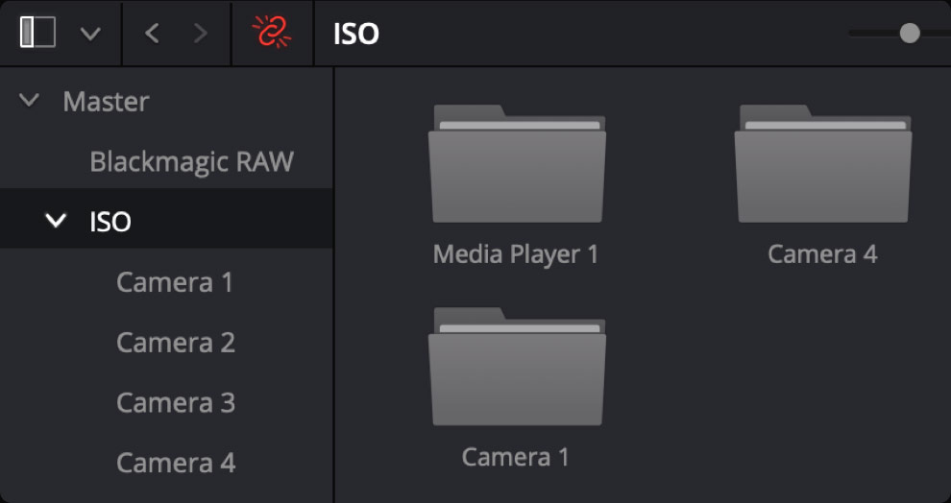Viewport: 951px width, 503px height.
Task: Open the Blackmagic RAW bin
Action: 191,161
